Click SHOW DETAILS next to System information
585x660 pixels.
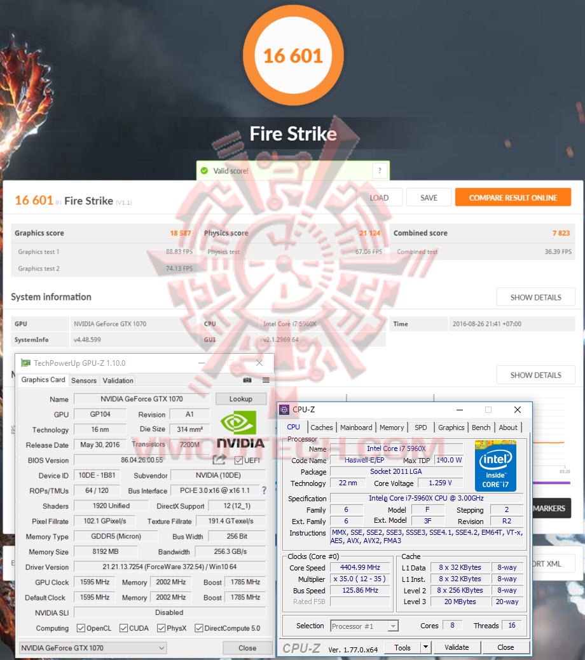(x=535, y=297)
